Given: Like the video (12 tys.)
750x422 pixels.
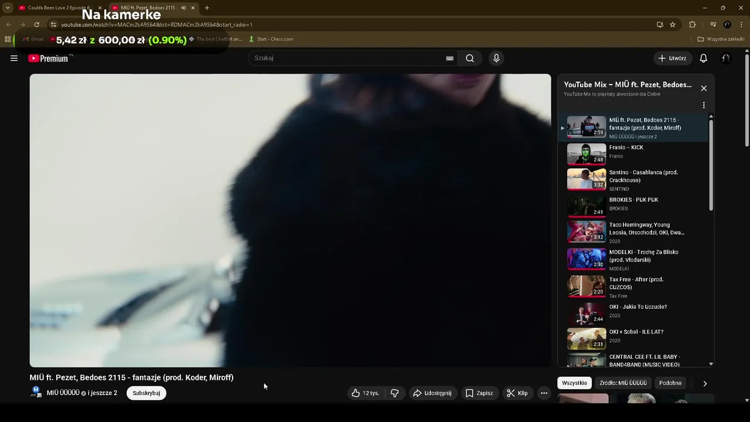Looking at the screenshot, I should coord(366,393).
